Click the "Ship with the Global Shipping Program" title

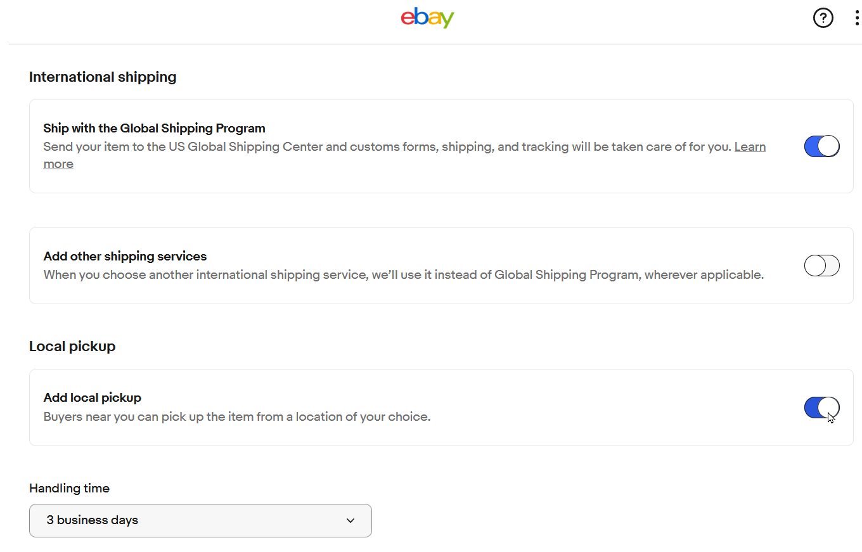click(x=154, y=128)
